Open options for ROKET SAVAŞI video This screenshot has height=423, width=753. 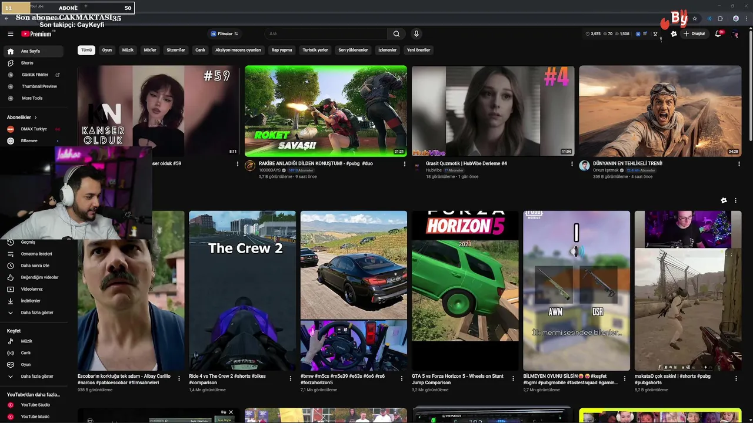[405, 164]
